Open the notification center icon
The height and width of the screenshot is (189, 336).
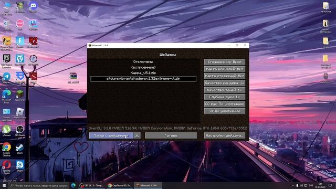[330, 185]
